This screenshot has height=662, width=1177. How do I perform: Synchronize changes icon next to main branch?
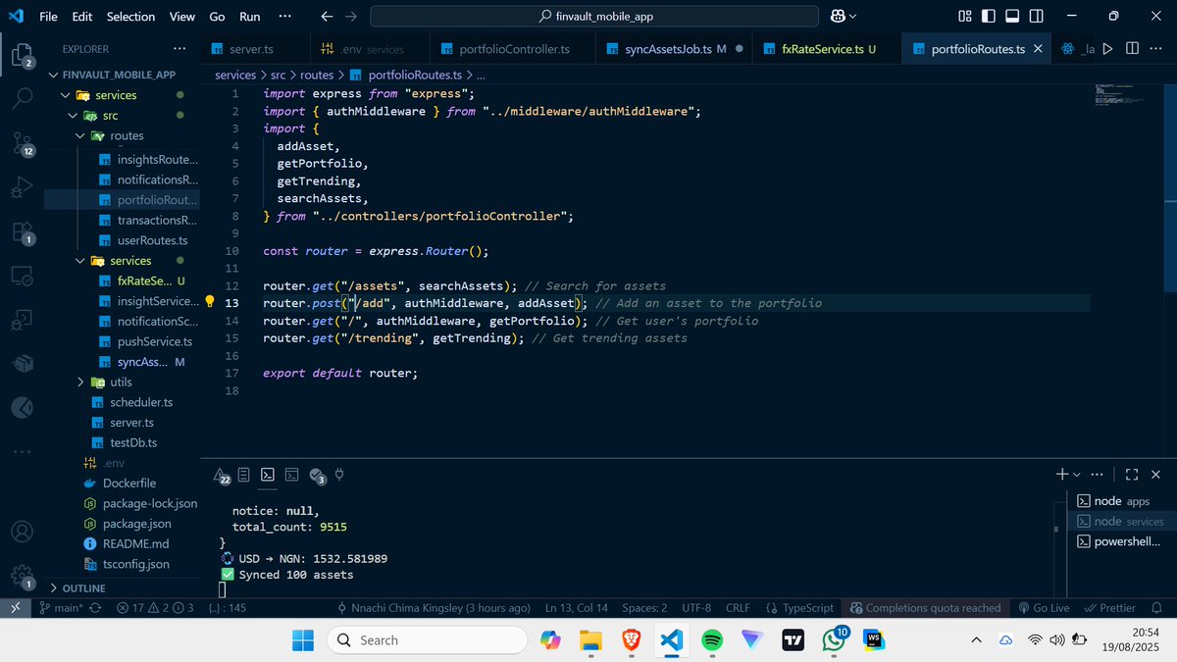93,608
